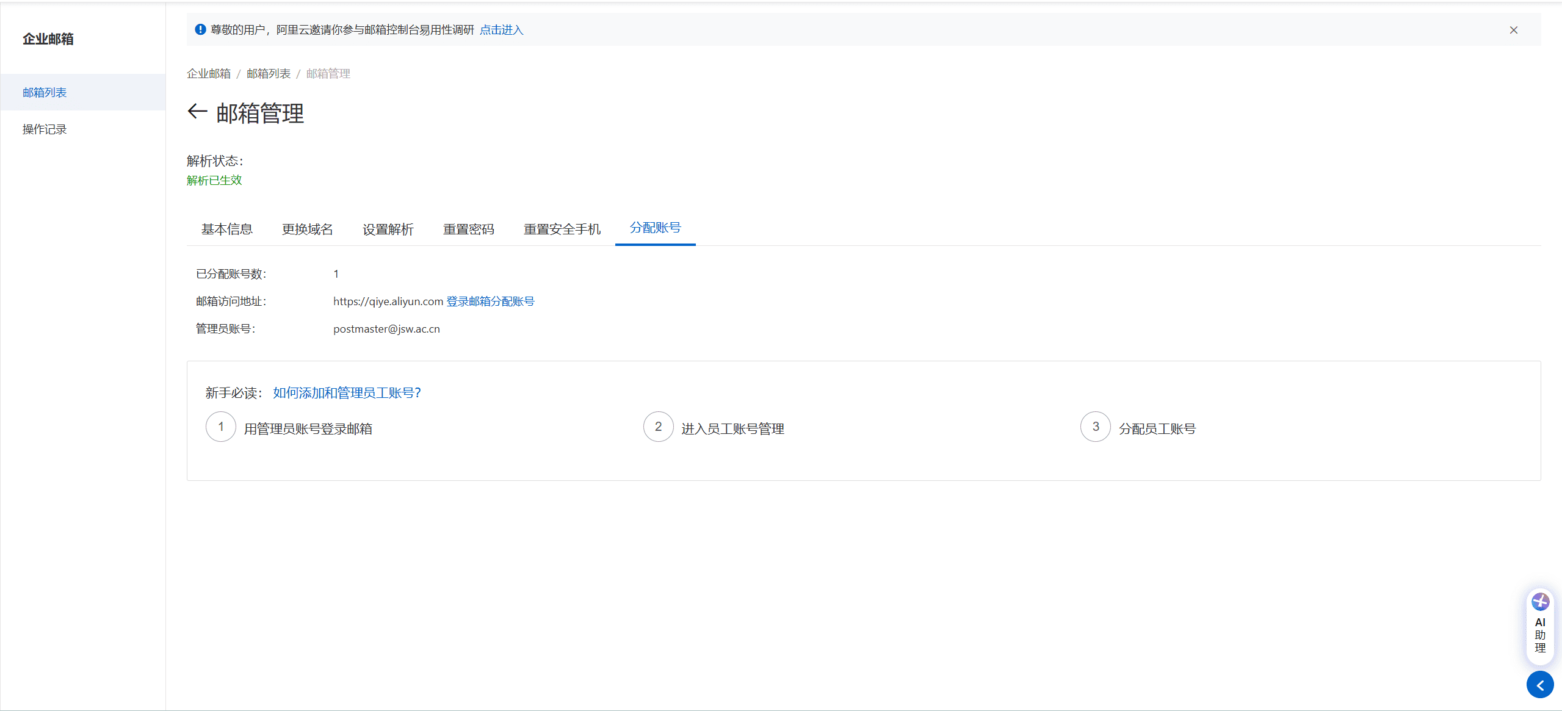Open 操作记录 in the sidebar
Screen dimensions: 1562x711
click(43, 129)
